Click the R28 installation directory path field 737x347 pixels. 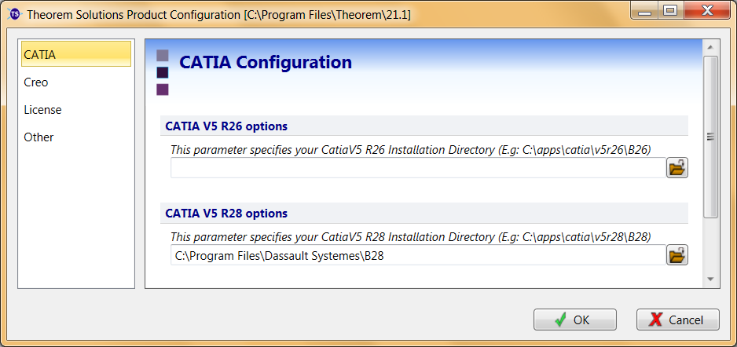[x=418, y=255]
